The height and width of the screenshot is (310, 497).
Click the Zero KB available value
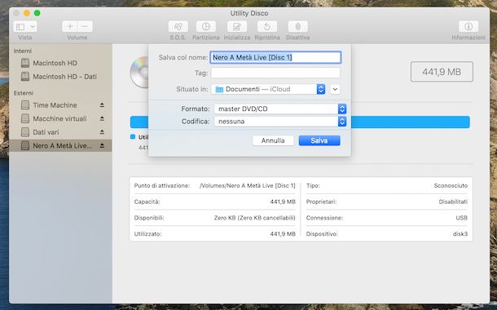tap(254, 218)
